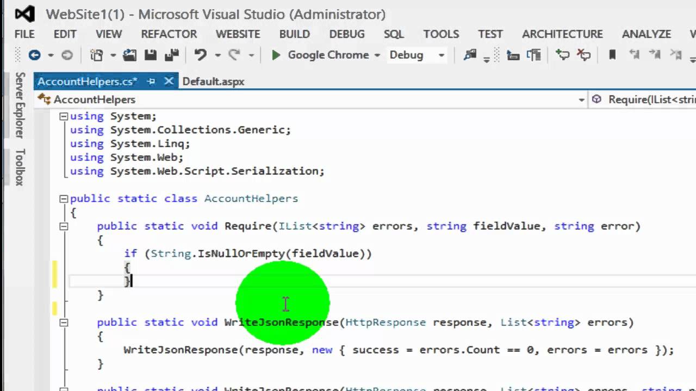
Task: Open the Require member navigation dropdown
Action: (x=643, y=99)
